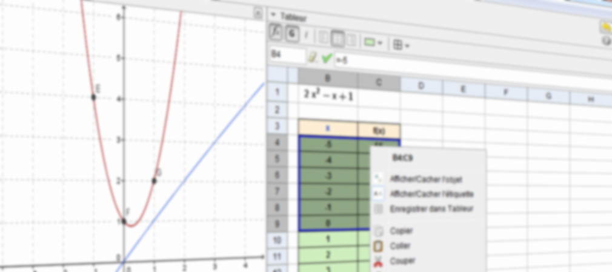Open help with the question mark icon
The height and width of the screenshot is (272, 612).
607,40
